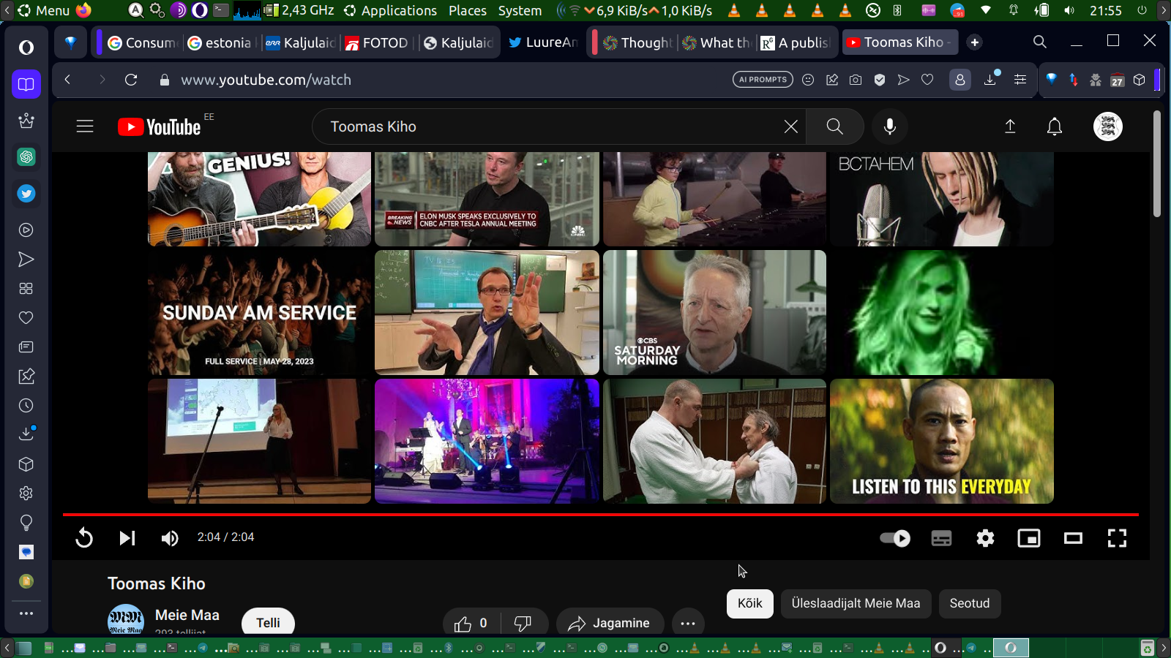1171x658 pixels.
Task: Toggle theater mode view
Action: 1073,539
